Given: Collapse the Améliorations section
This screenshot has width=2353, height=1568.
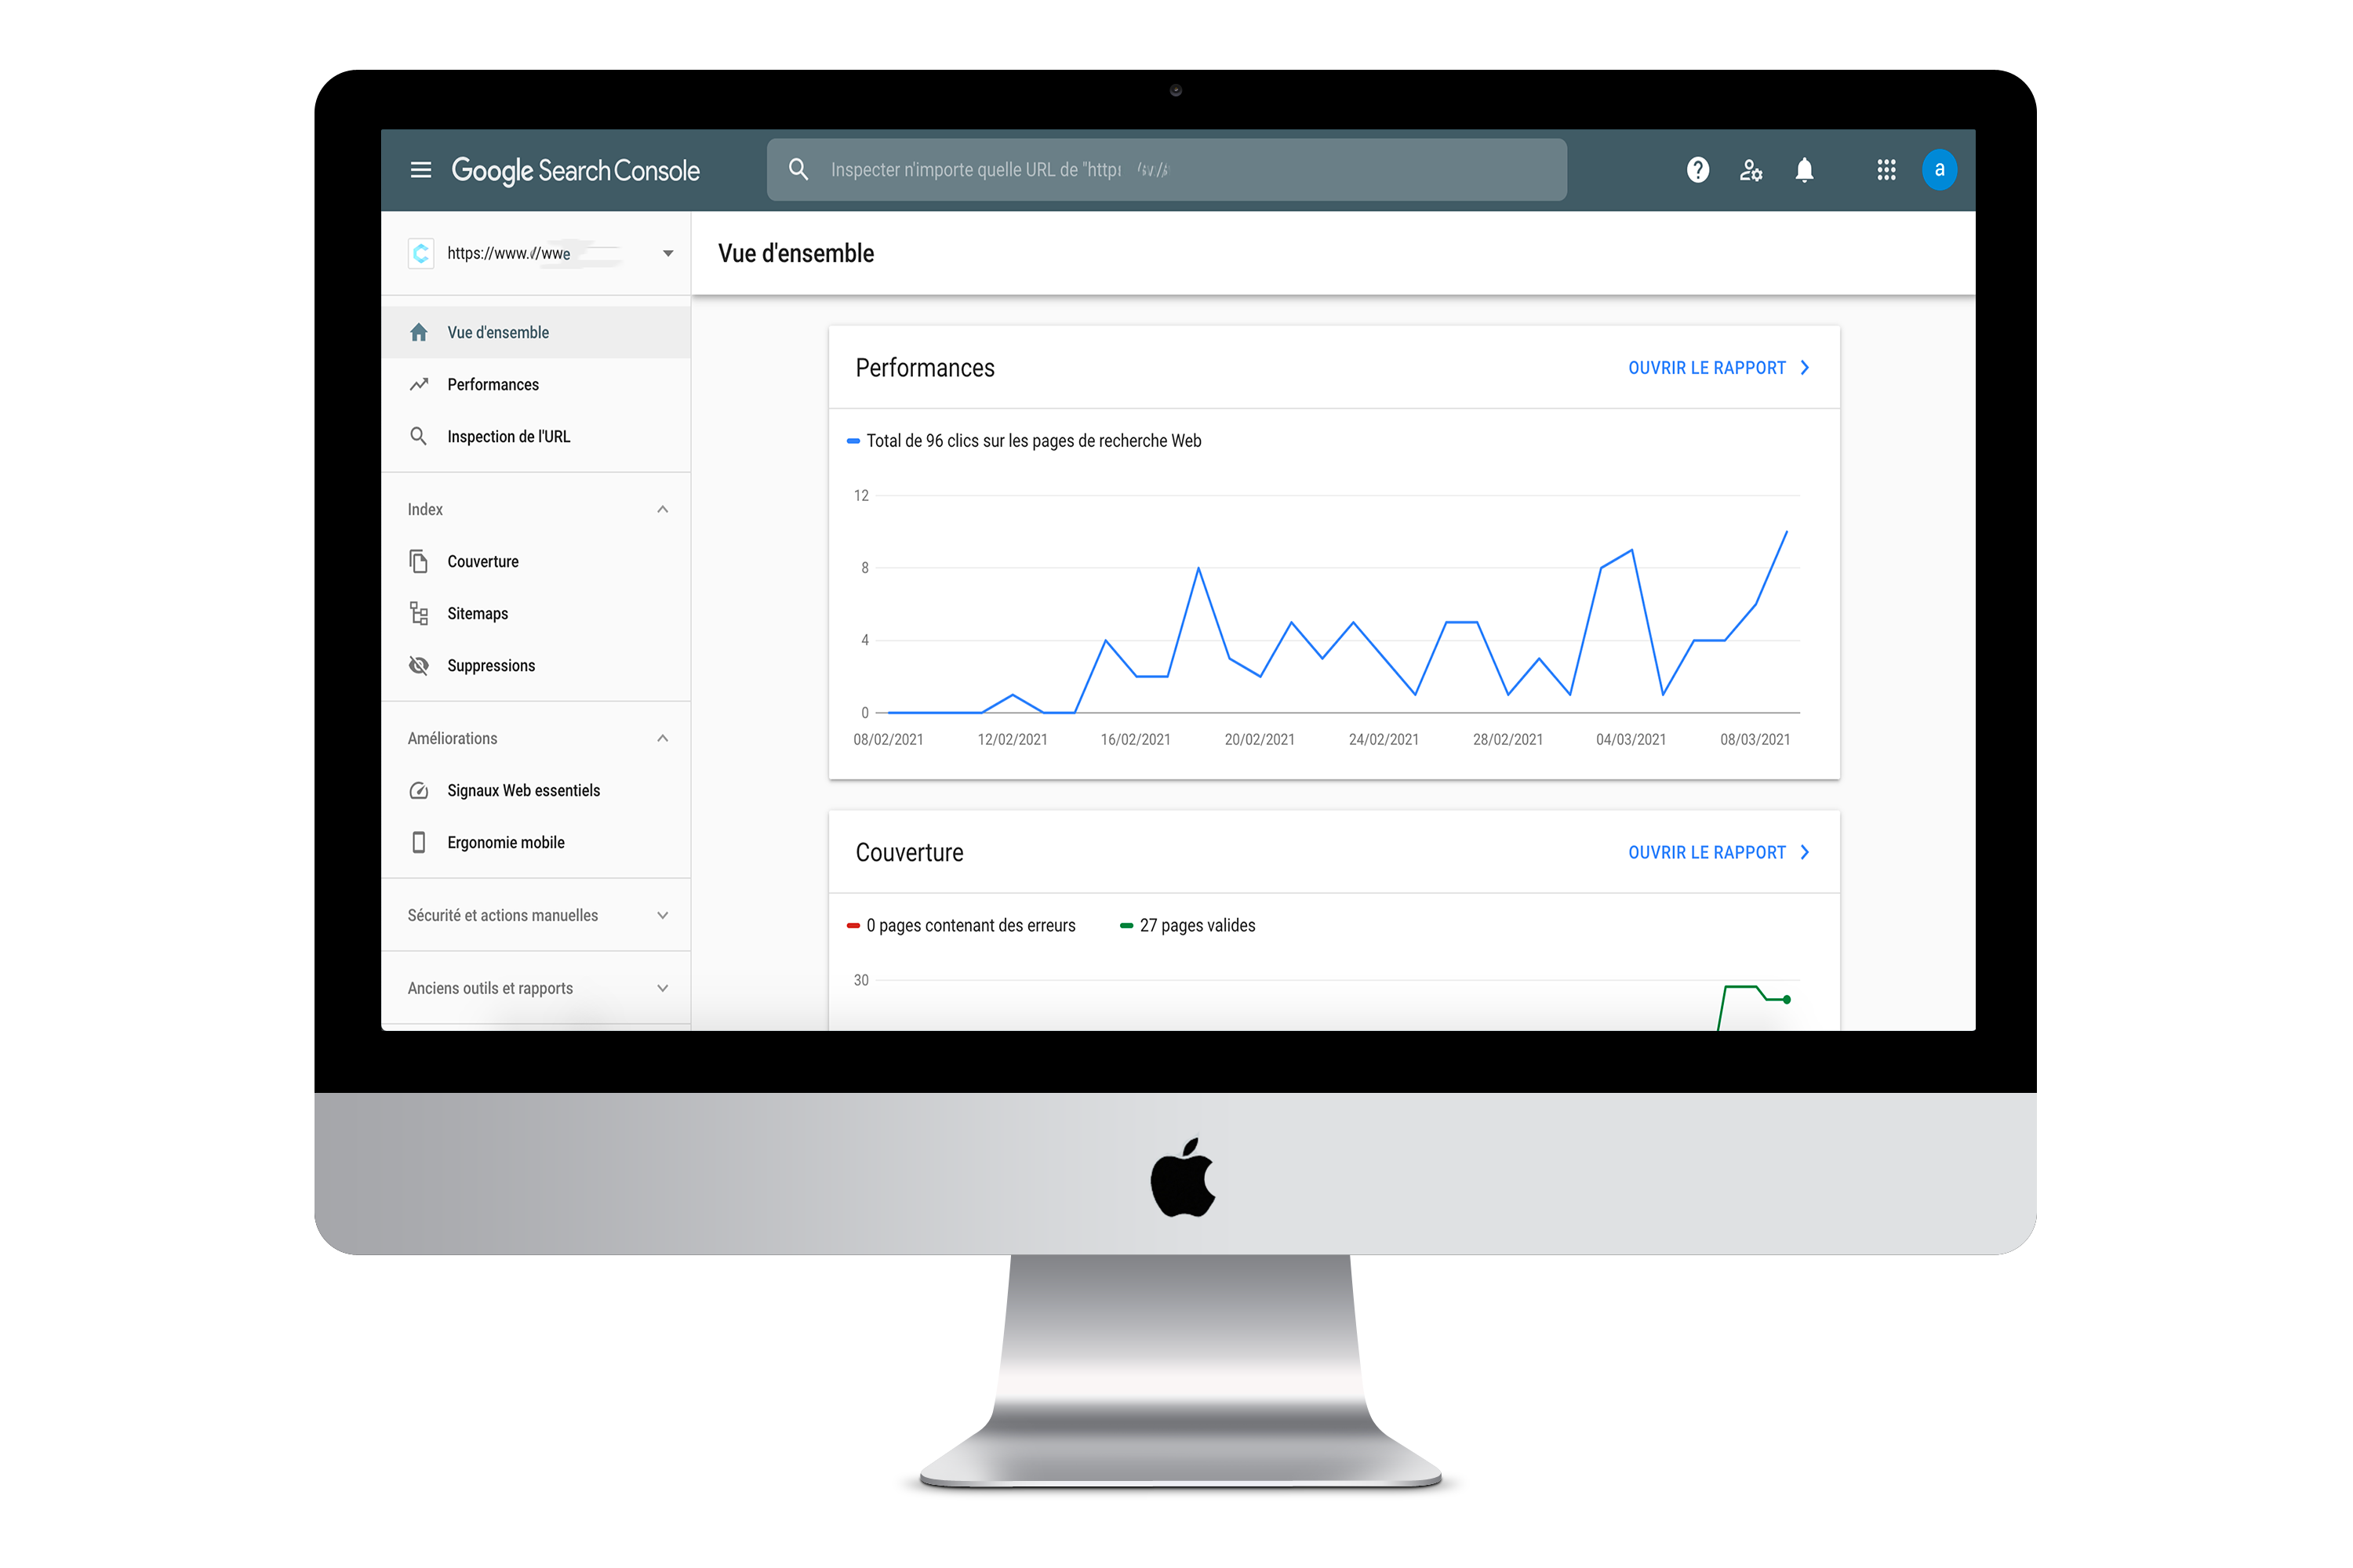Looking at the screenshot, I should (662, 737).
